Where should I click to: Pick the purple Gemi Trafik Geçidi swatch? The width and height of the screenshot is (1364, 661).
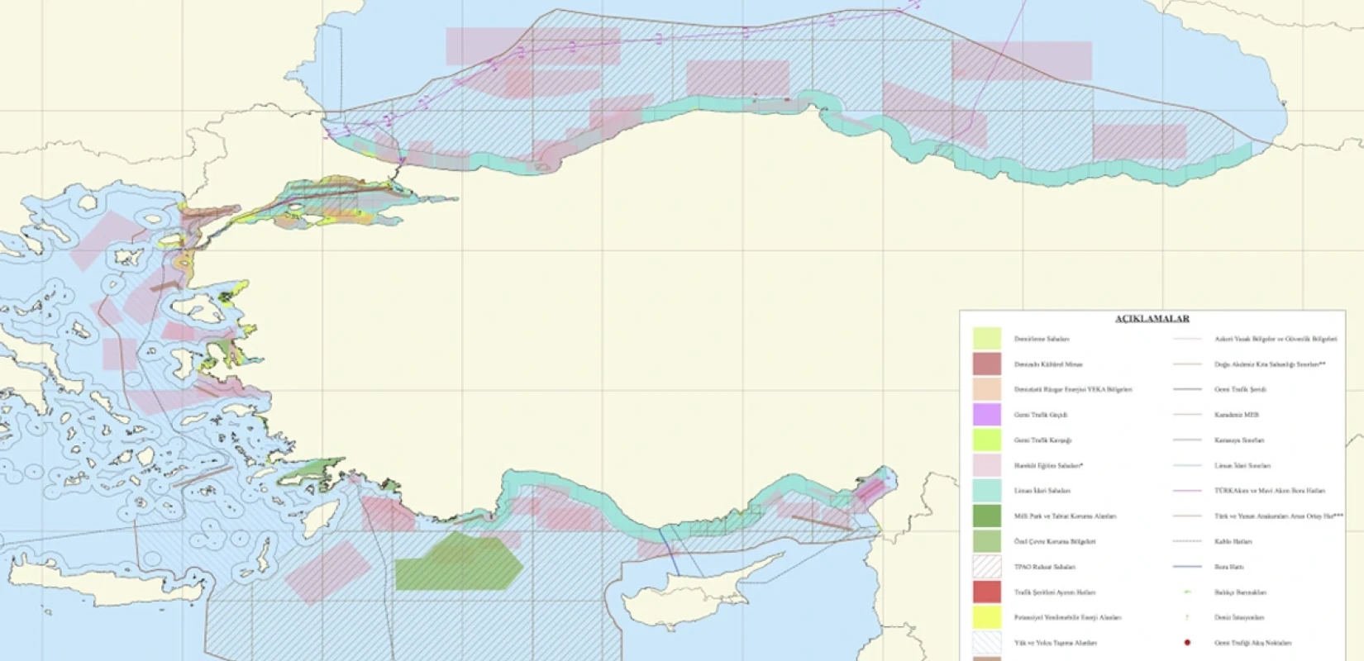tap(987, 415)
